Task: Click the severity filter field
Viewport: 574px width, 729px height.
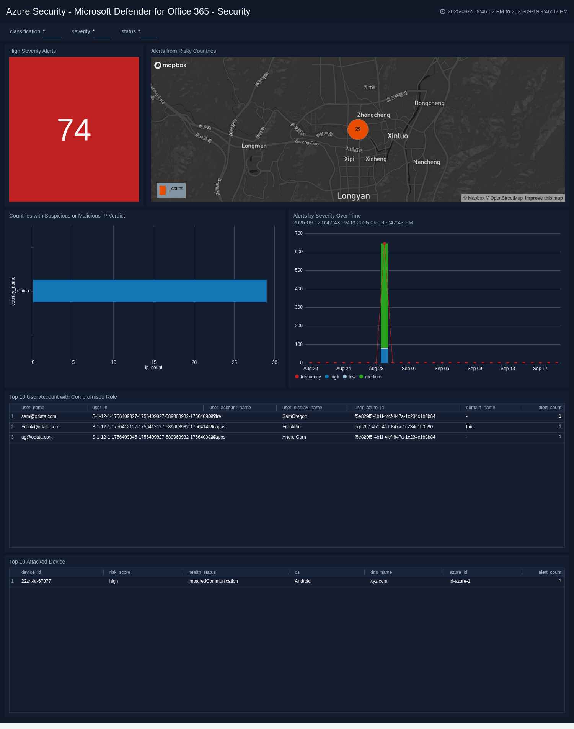Action: click(102, 32)
